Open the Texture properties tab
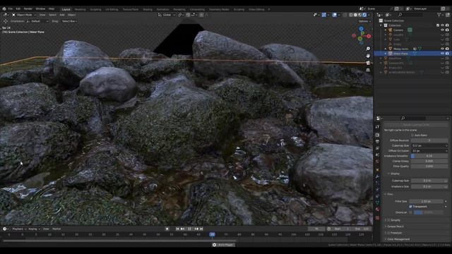Viewport: 452px width, 254px height. tap(378, 217)
